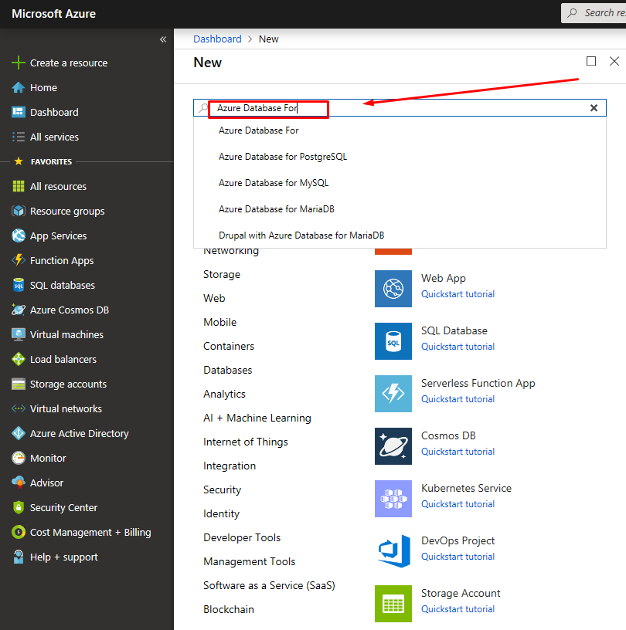Image resolution: width=626 pixels, height=630 pixels.
Task: Click the Virtual machines monitor icon
Action: pyautogui.click(x=19, y=335)
